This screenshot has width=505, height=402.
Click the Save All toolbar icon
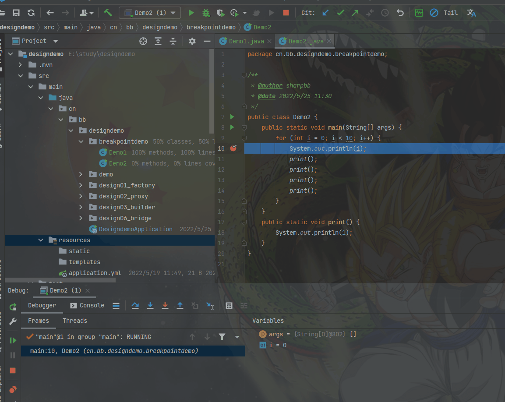pyautogui.click(x=16, y=13)
